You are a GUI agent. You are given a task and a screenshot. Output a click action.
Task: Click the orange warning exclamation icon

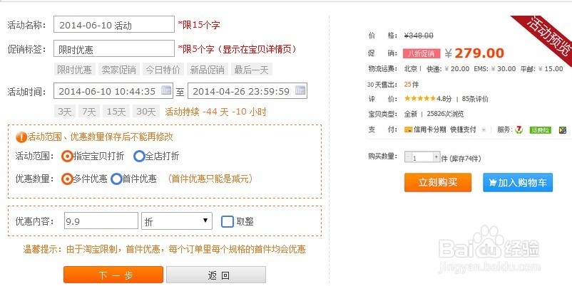(21, 137)
